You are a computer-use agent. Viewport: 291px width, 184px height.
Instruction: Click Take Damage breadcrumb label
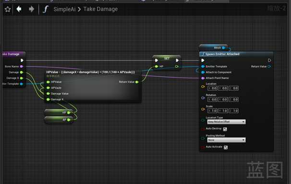[x=100, y=9]
